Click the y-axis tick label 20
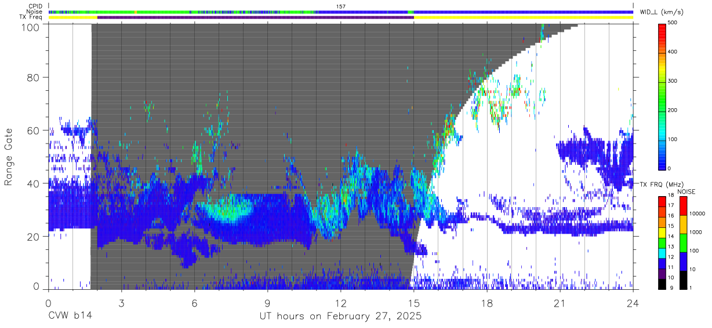This screenshot has width=712, height=328. [x=33, y=236]
